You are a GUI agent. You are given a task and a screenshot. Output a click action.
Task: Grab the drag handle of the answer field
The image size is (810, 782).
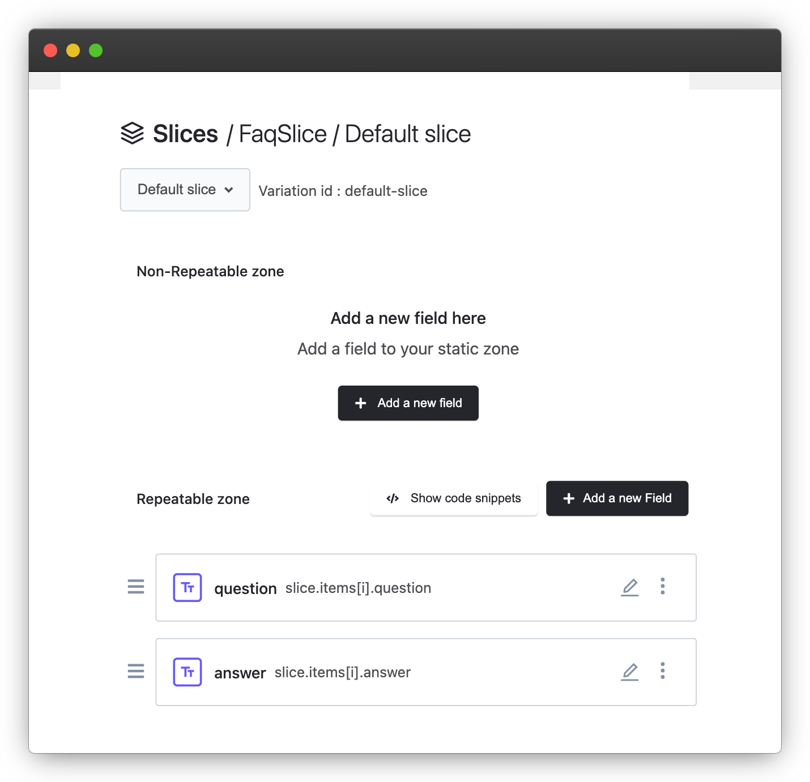tap(136, 672)
